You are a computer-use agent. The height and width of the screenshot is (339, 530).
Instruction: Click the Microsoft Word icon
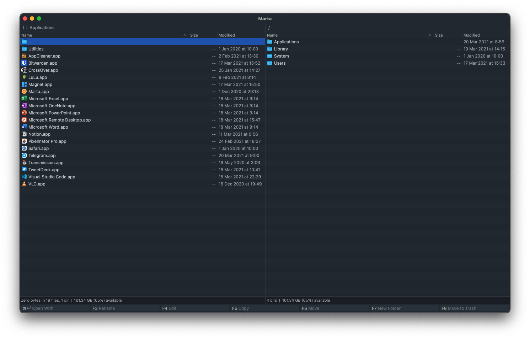[24, 127]
